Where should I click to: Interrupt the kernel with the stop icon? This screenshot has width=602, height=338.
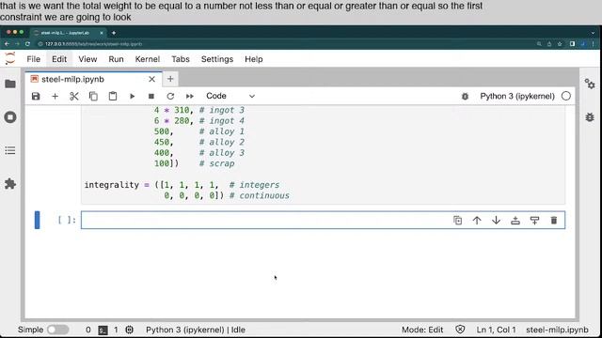coord(151,96)
